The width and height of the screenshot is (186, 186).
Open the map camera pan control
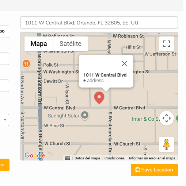tap(167, 118)
